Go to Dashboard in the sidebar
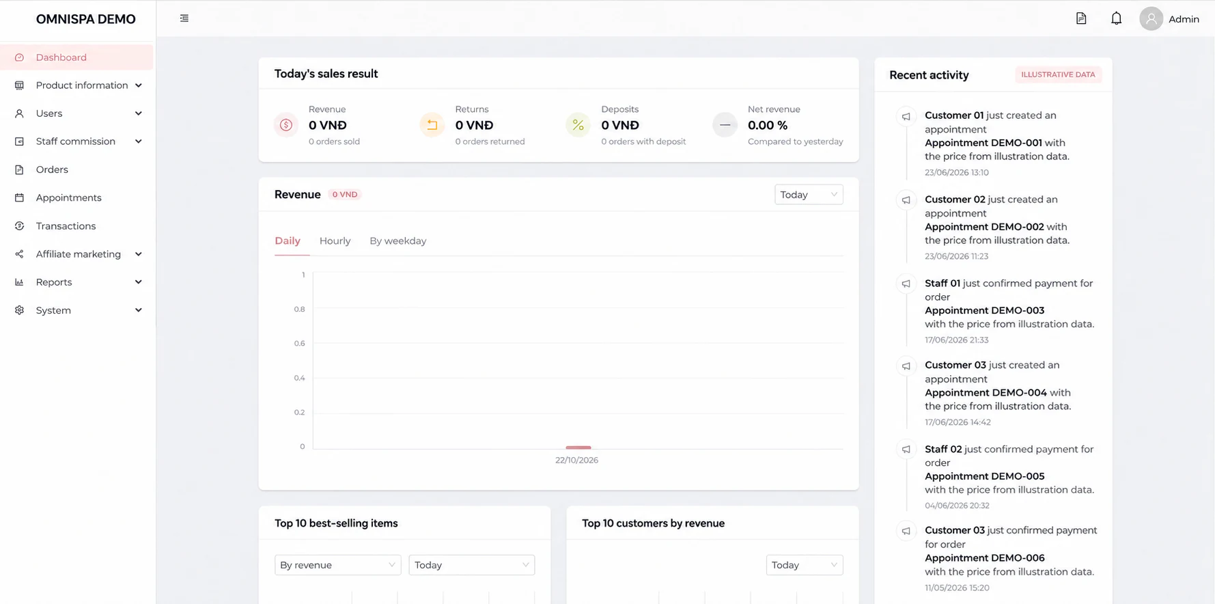Screen dimensions: 1215x604 (76, 57)
